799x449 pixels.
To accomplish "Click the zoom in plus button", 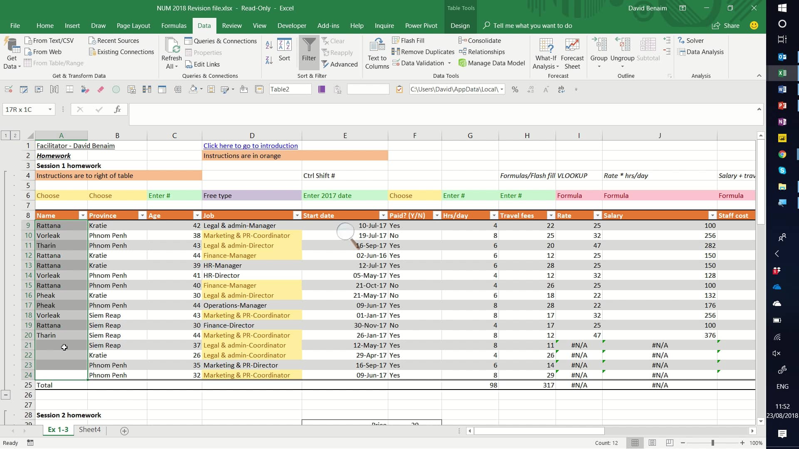I will pos(742,443).
